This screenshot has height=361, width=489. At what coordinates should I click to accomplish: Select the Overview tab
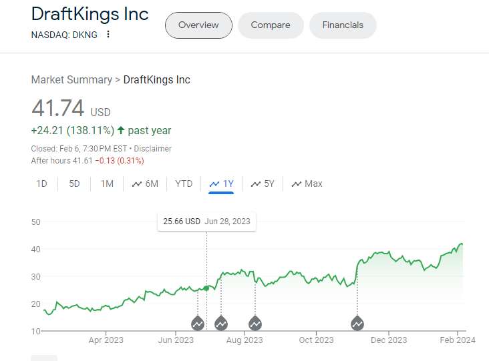tap(198, 25)
